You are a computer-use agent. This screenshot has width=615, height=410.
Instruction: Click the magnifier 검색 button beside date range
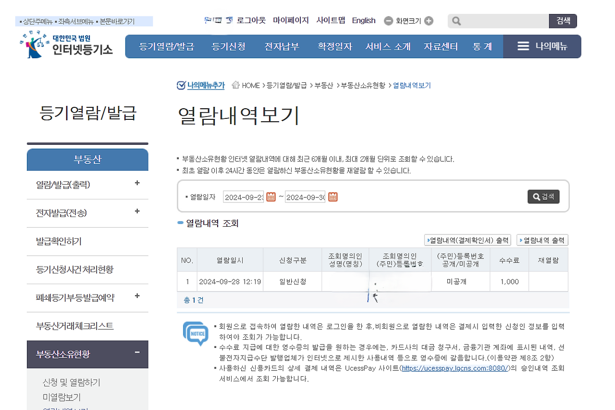543,196
